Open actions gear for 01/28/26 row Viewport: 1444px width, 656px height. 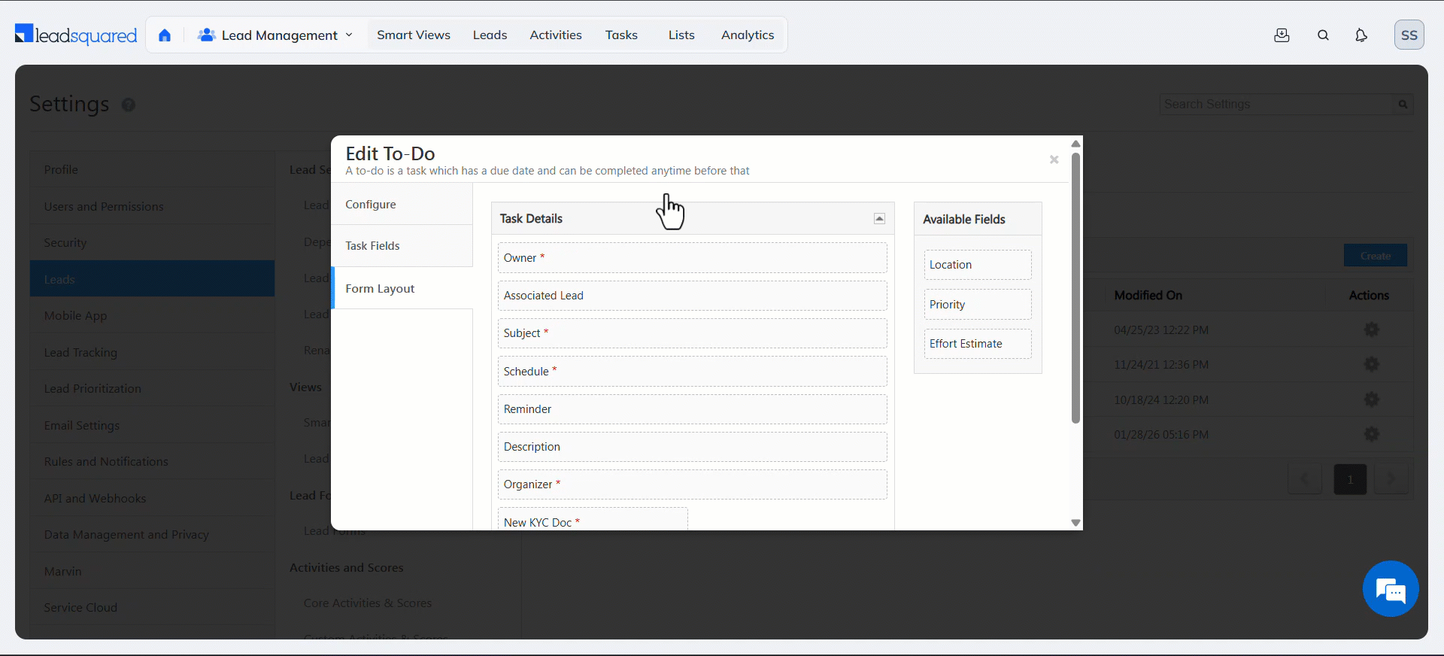coord(1372,434)
